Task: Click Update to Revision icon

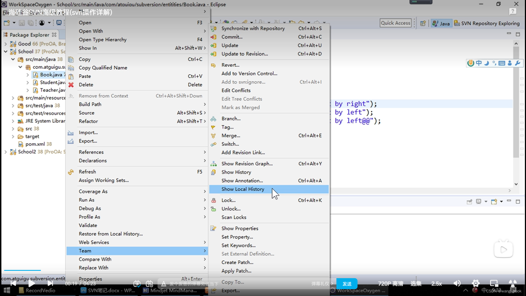Action: (x=213, y=54)
